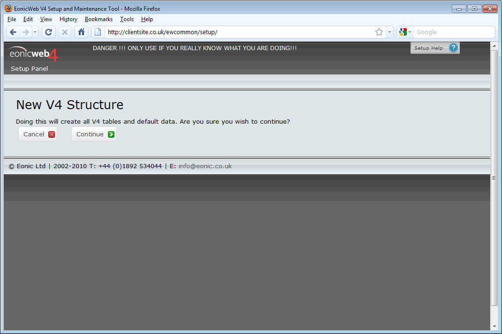The image size is (502, 334).
Task: Click the Eonic Ltd copyright text
Action: click(27, 166)
